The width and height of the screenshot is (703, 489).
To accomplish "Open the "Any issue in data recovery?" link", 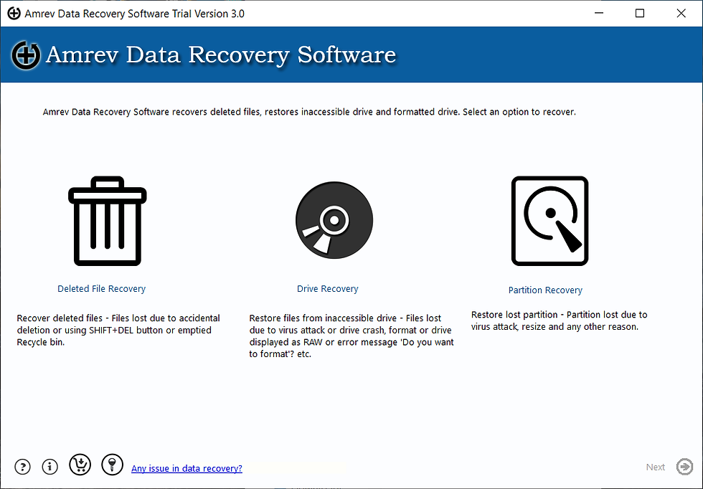I will 187,468.
